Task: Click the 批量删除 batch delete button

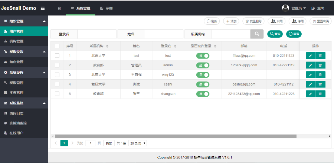Action: [253, 21]
